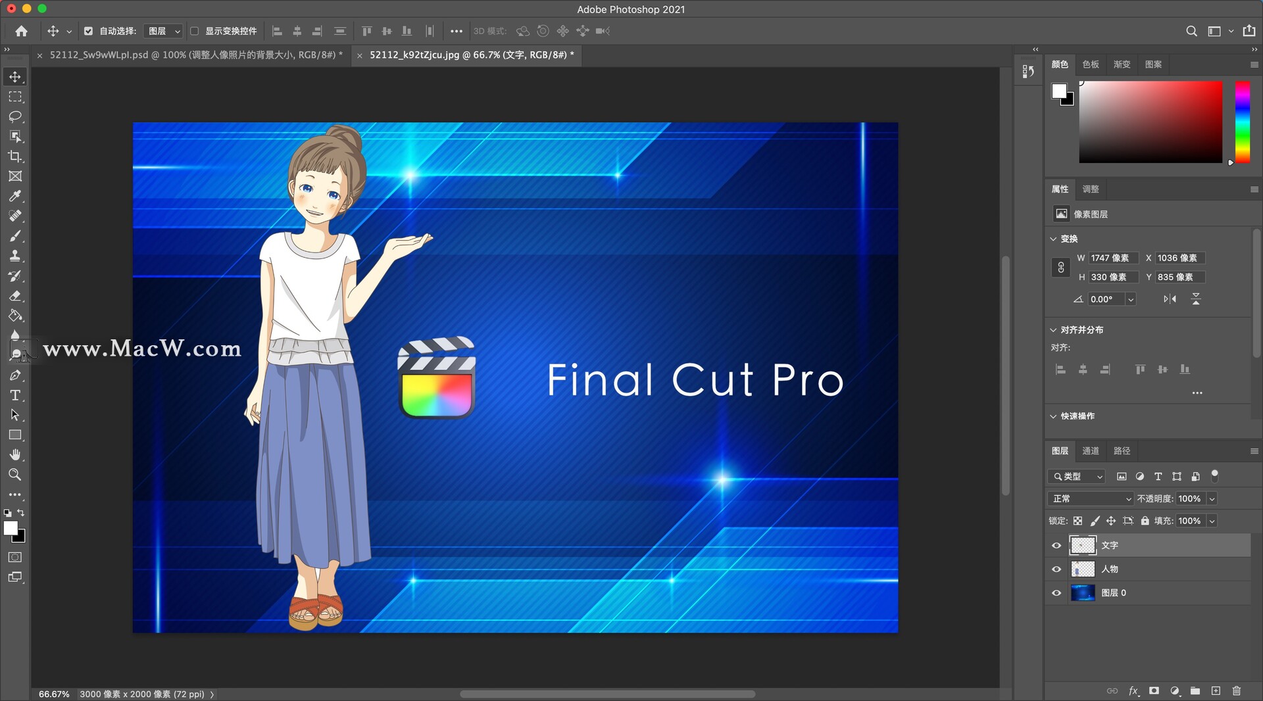Hide the 图层 0 layer
This screenshot has width=1263, height=701.
click(1056, 592)
